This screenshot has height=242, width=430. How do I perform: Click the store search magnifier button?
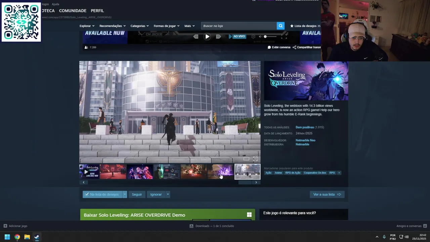click(x=281, y=26)
